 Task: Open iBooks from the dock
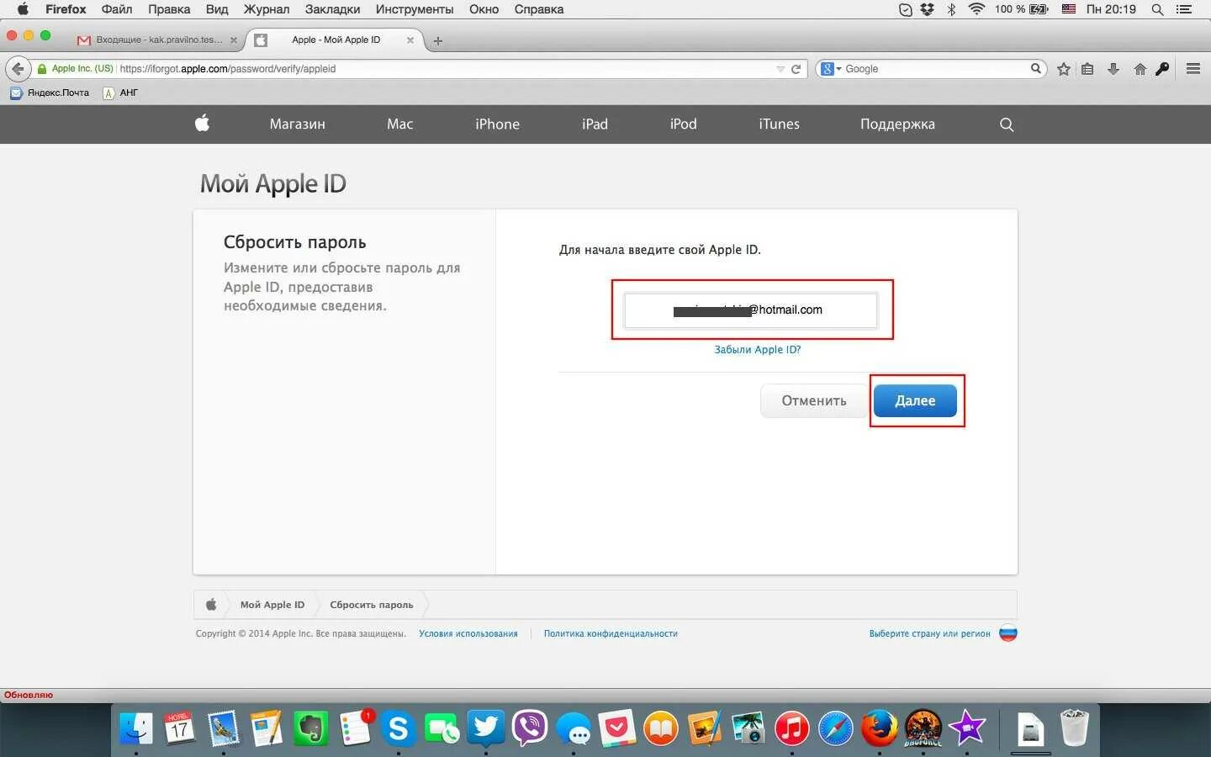click(661, 728)
